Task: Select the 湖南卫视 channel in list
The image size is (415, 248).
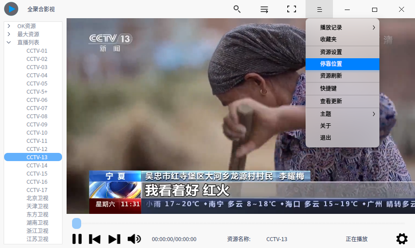Action: pos(37,223)
